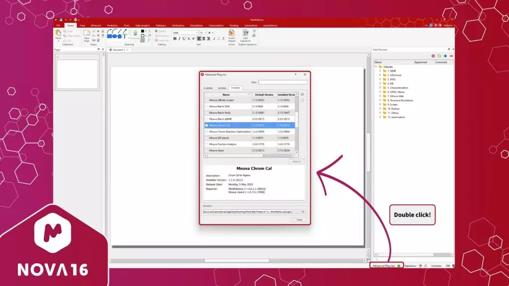This screenshot has height=286, width=509.
Task: Click the red minus icon in Data Browser
Action: [x=451, y=56]
